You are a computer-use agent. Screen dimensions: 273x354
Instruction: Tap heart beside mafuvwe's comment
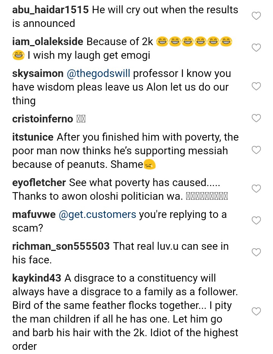(256, 221)
